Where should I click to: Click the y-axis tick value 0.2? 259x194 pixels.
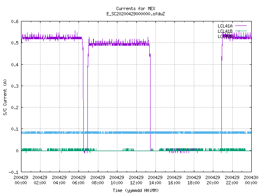pyautogui.click(x=15, y=108)
